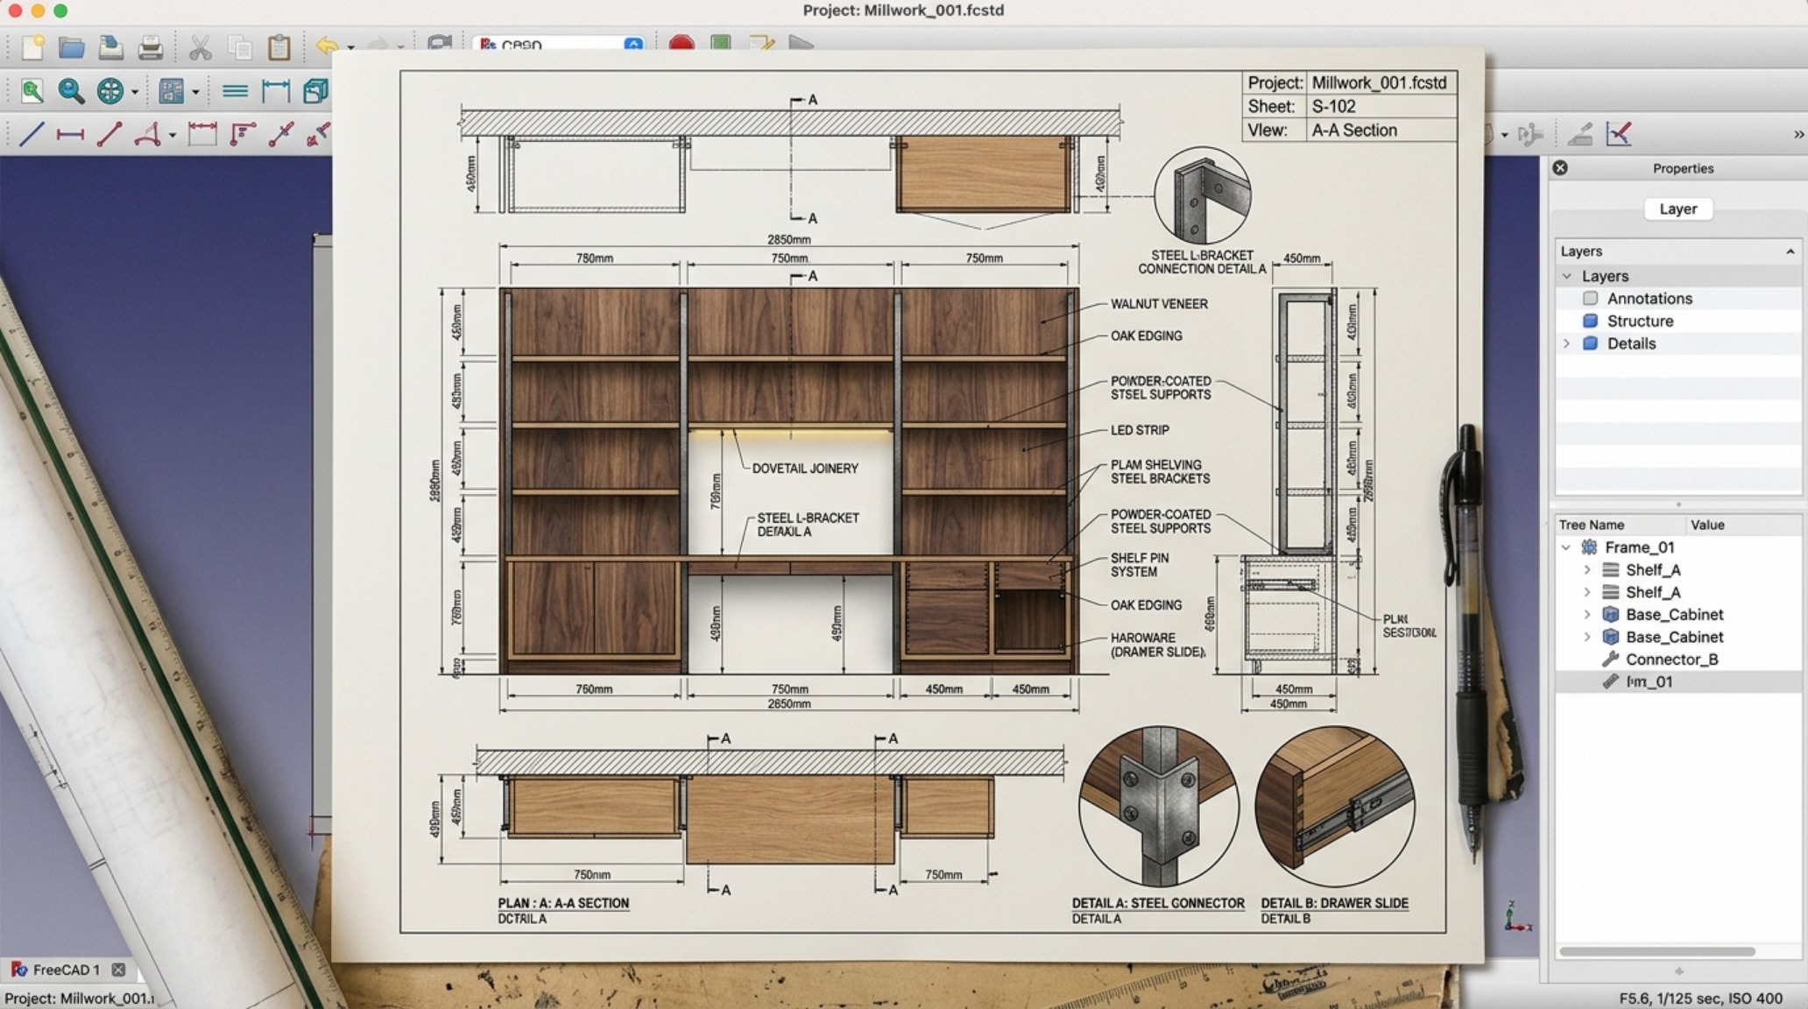Expand the Details layer group
The image size is (1808, 1009).
[1567, 343]
